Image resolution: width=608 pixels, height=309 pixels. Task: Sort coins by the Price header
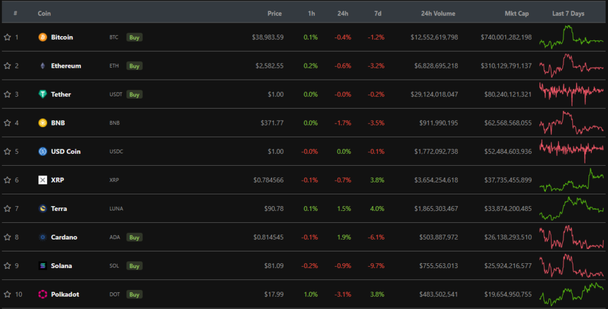pyautogui.click(x=274, y=13)
